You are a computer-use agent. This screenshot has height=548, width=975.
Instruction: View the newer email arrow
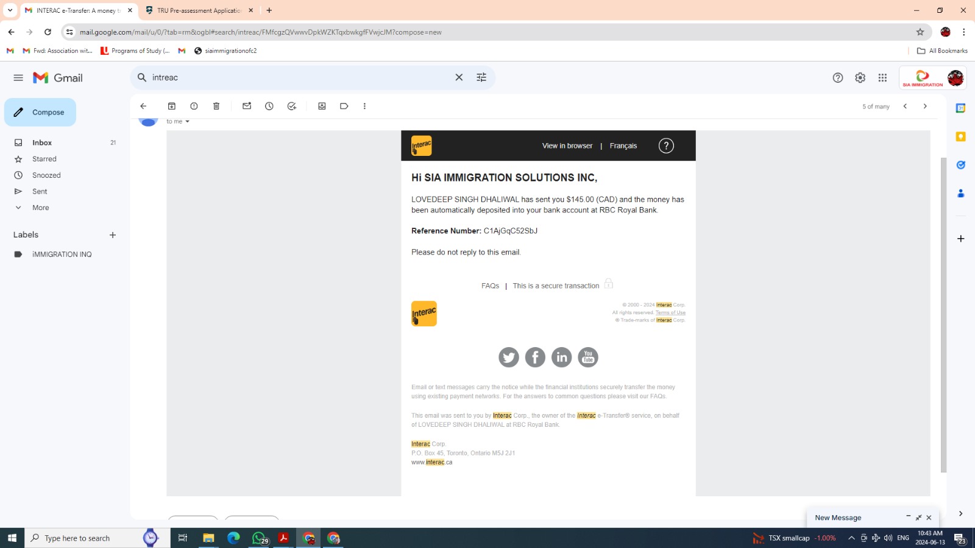[x=905, y=106]
